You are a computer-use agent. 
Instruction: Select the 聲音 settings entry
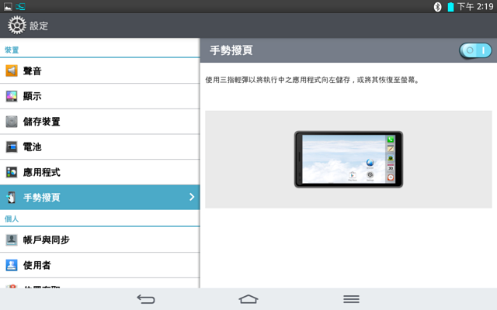pyautogui.click(x=100, y=71)
